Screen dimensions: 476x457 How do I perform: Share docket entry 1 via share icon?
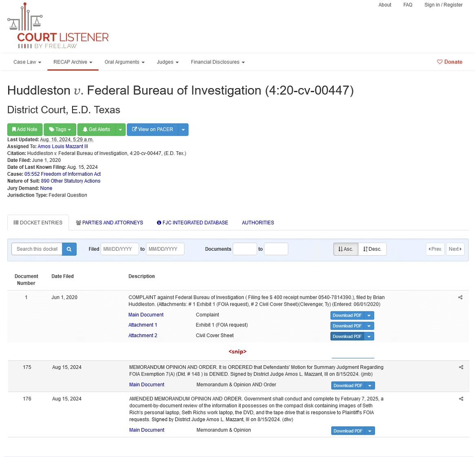pyautogui.click(x=460, y=297)
